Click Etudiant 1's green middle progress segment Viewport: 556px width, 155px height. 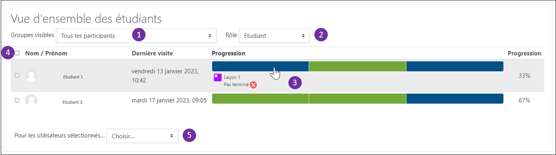357,66
